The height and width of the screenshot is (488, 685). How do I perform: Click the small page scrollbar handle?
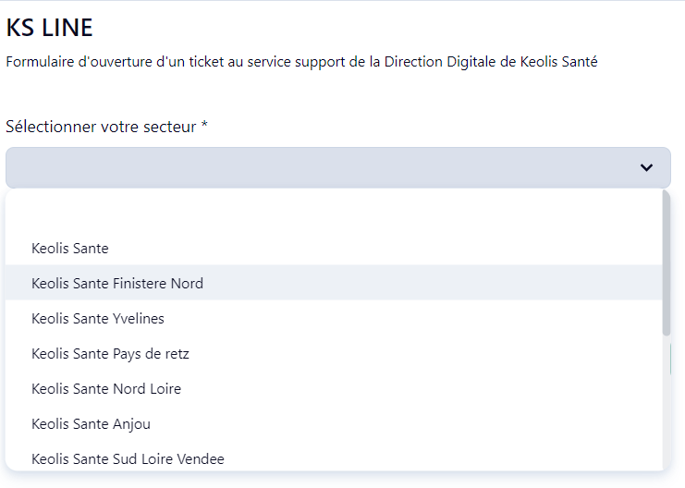pos(672,360)
